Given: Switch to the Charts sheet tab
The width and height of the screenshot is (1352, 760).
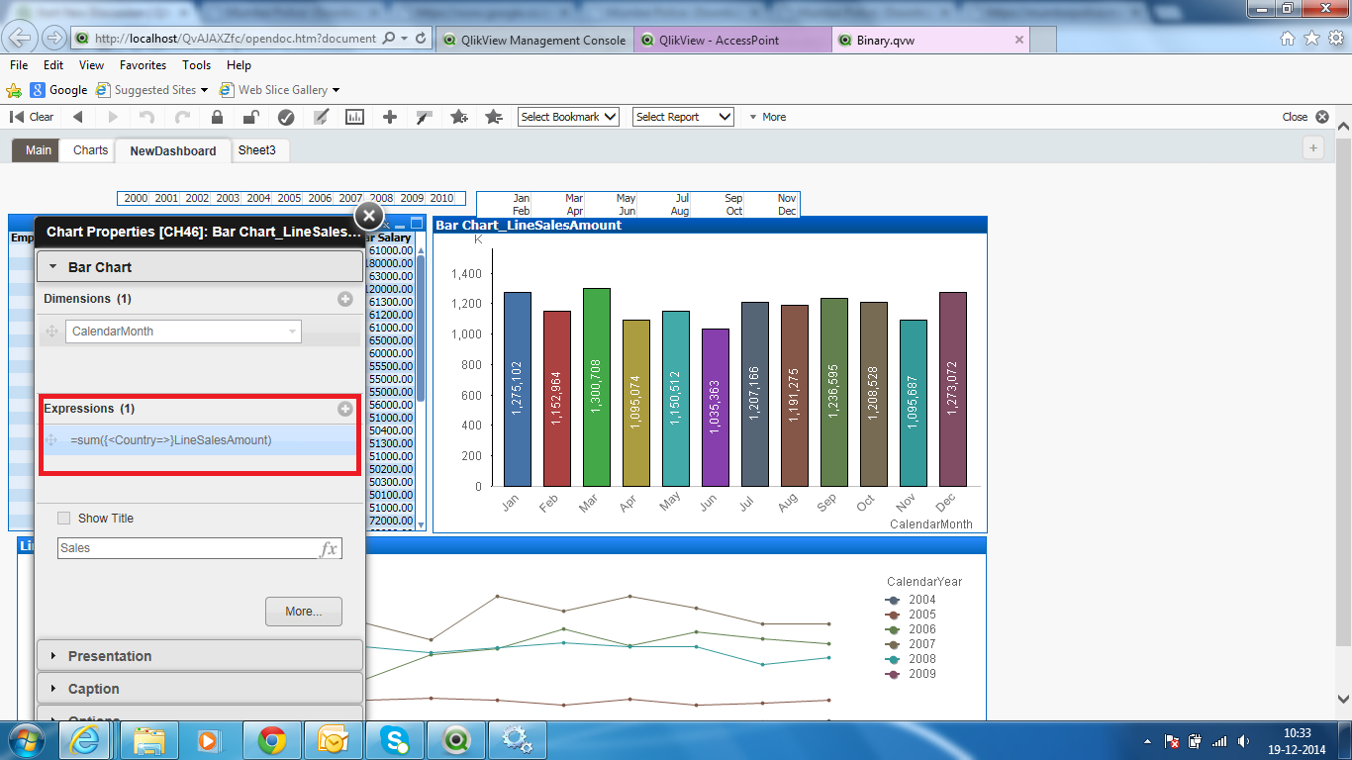Looking at the screenshot, I should (x=90, y=150).
